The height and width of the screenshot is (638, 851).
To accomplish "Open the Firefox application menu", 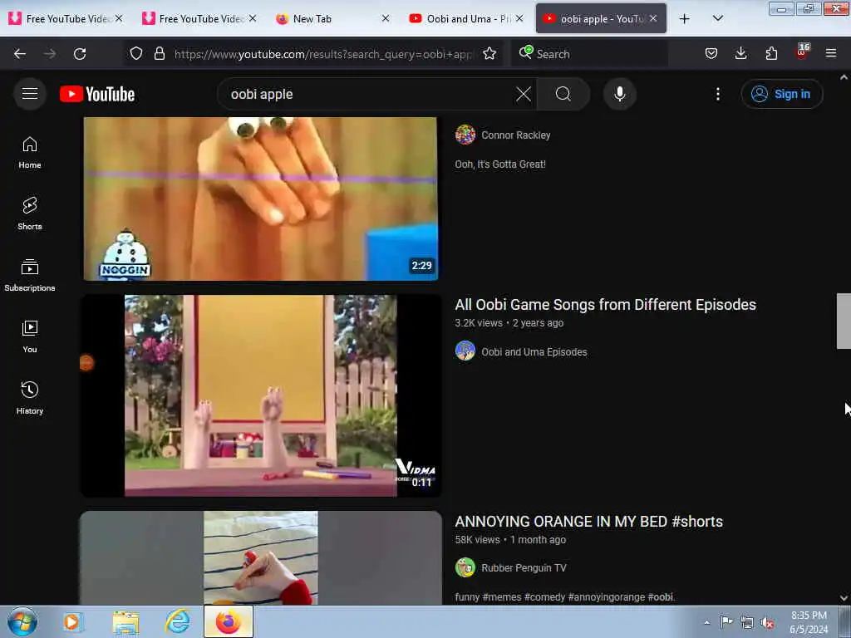I will [831, 54].
